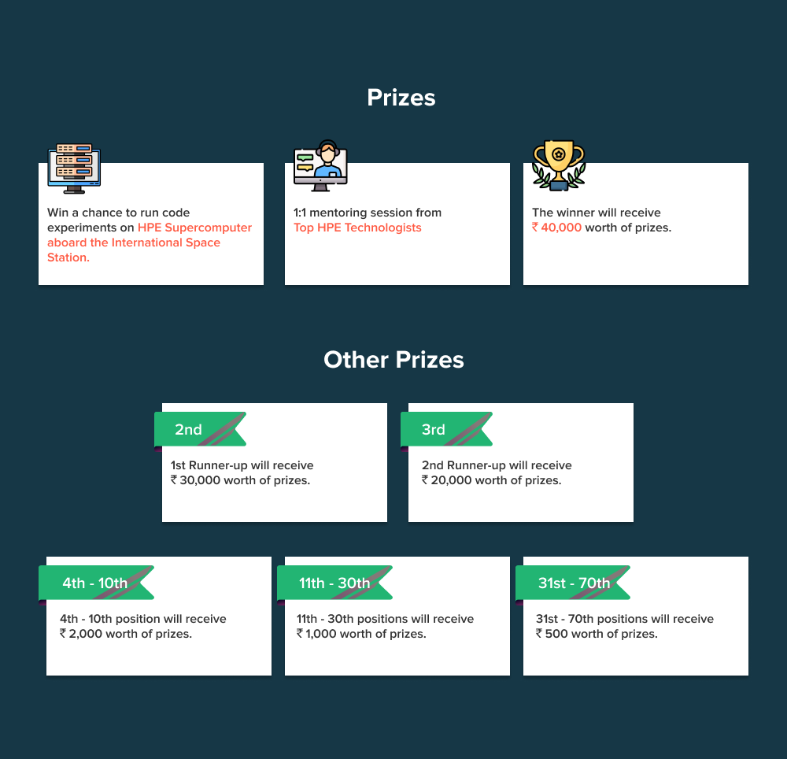The height and width of the screenshot is (759, 787).
Task: Click the winner will receive text
Action: click(597, 213)
